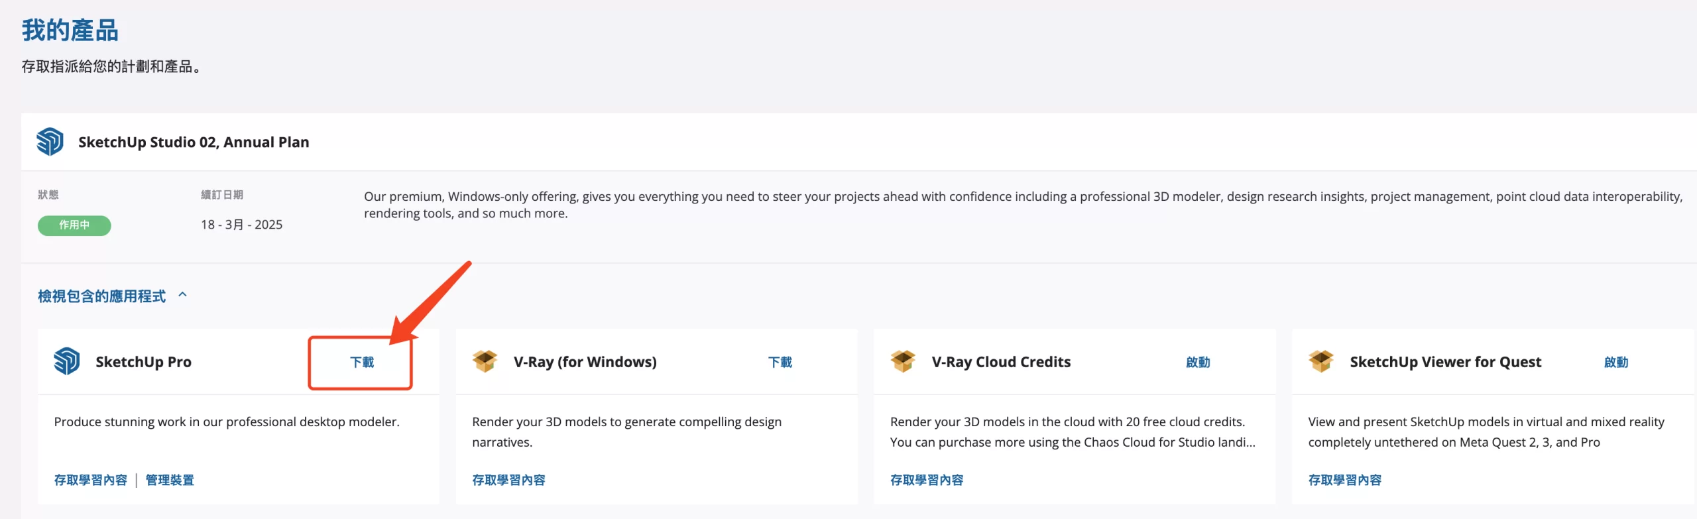Click the SketchUp Studio 02, Annual Plan title
1697x519 pixels.
coord(194,143)
